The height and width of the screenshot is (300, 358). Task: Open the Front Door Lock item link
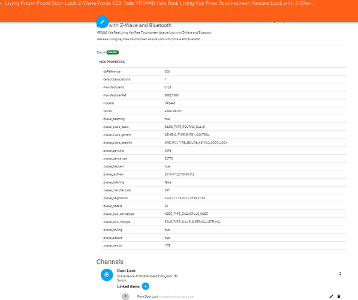tap(148, 296)
